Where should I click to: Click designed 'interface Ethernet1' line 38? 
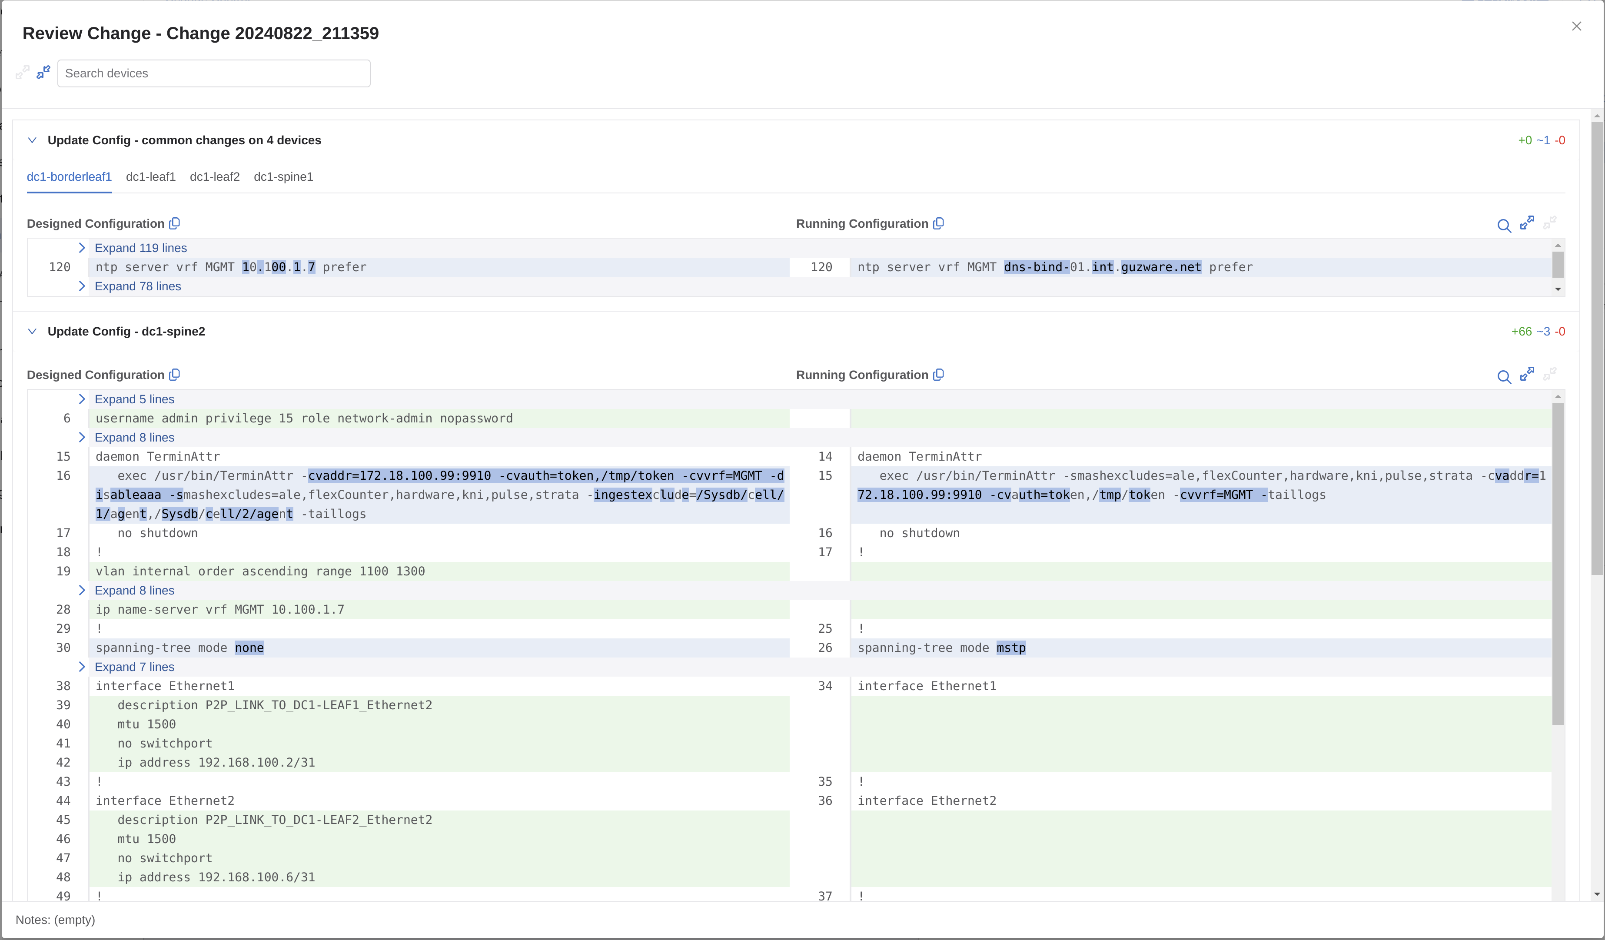tap(439, 686)
